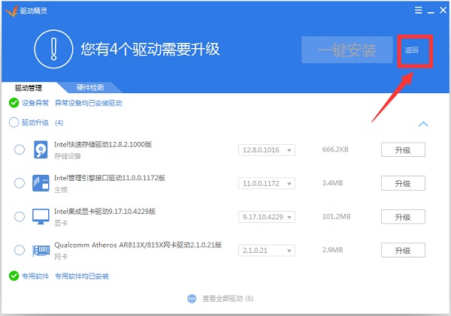
Task: Click the ellipsis icon beside 查看全部驱动
Action: [x=192, y=298]
